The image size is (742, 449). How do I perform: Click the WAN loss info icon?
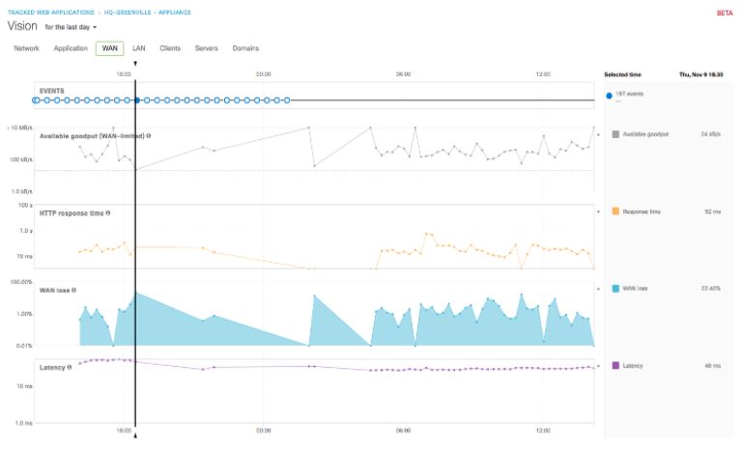pyautogui.click(x=73, y=290)
